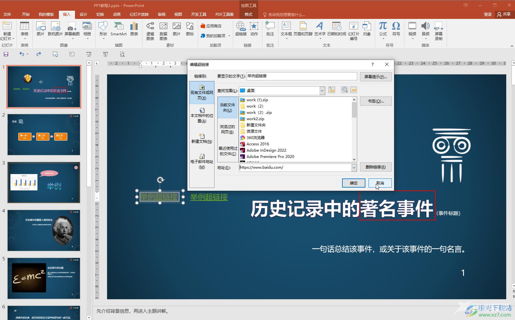Choose the 屏幕截图 screenshot tool

coord(72,30)
